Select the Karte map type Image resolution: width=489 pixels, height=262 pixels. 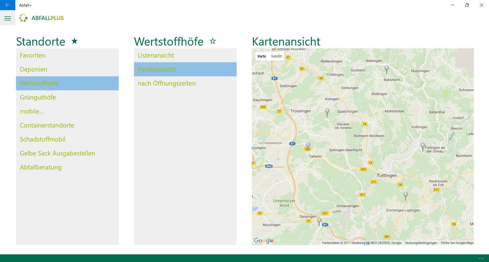click(x=262, y=56)
